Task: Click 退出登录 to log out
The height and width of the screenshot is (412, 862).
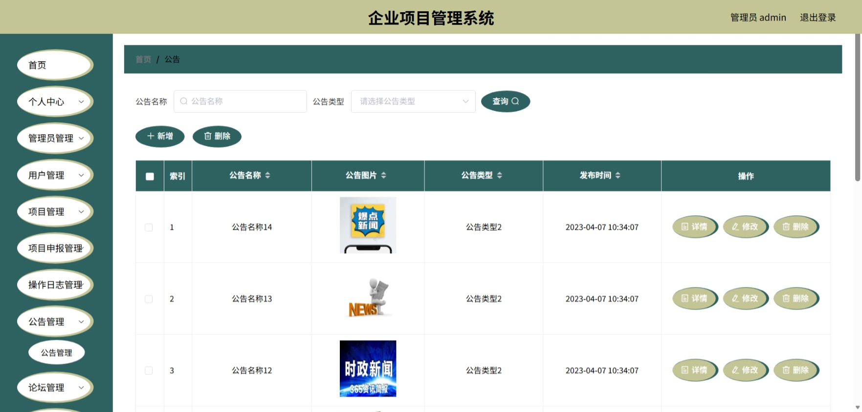Action: [x=818, y=18]
